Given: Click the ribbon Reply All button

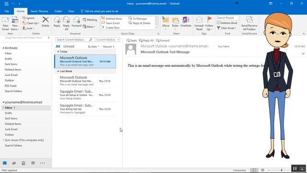Looking at the screenshot, I should point(66,24).
